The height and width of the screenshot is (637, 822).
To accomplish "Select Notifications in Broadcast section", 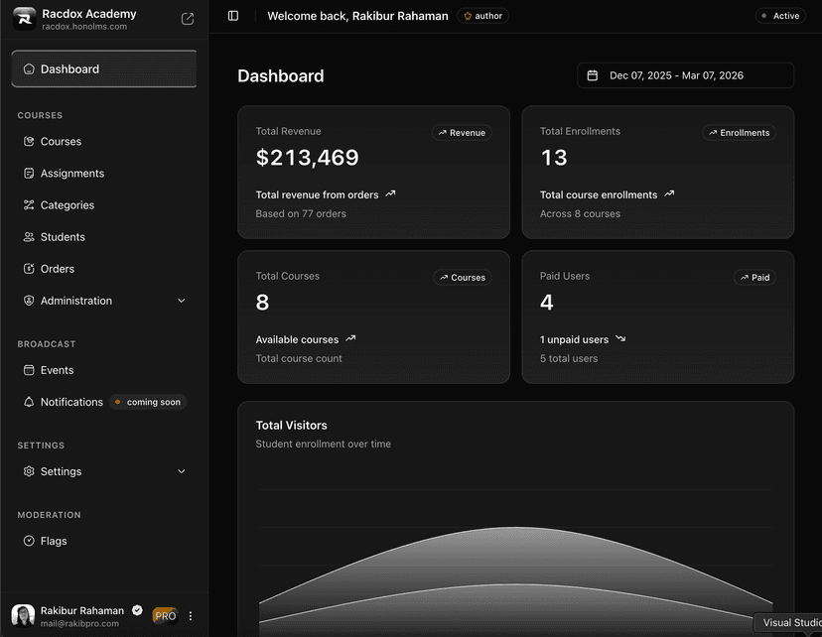I will point(71,402).
